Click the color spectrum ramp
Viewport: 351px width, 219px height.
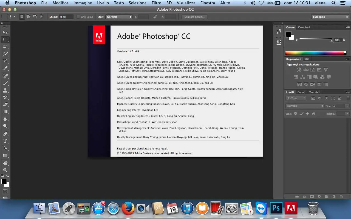pyautogui.click(x=315, y=53)
